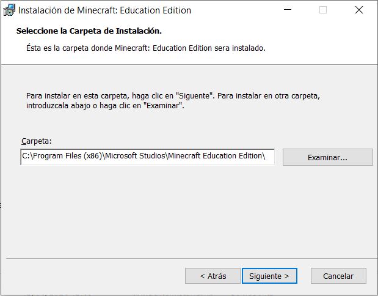The image size is (378, 296).
Task: Continue with the Siguiente > button
Action: coord(269,276)
